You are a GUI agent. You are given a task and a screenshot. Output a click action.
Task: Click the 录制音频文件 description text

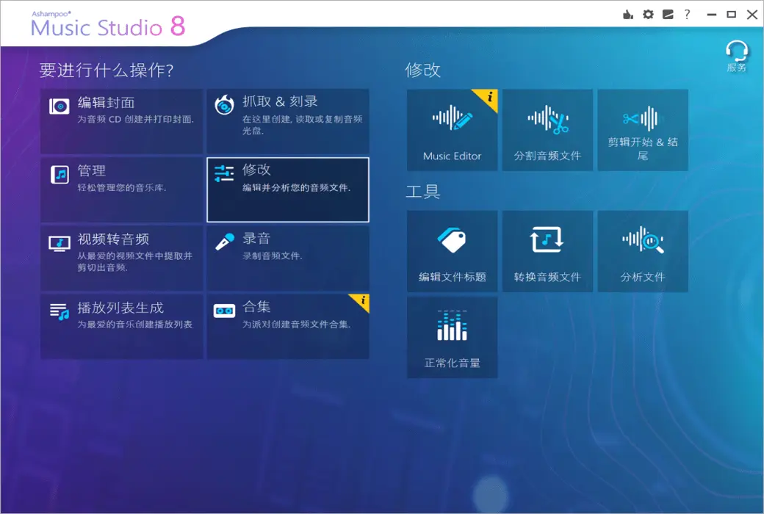[x=273, y=256]
